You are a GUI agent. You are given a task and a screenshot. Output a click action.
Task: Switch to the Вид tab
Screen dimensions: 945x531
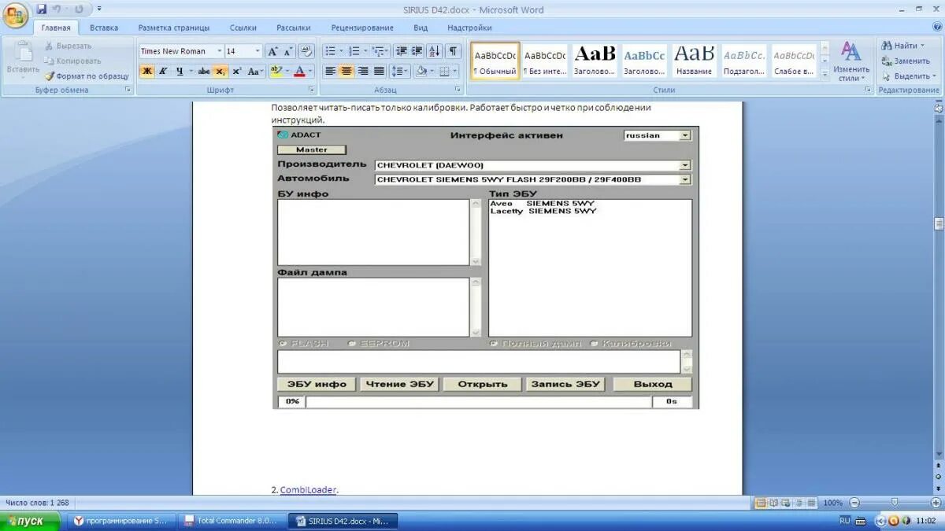coord(421,28)
